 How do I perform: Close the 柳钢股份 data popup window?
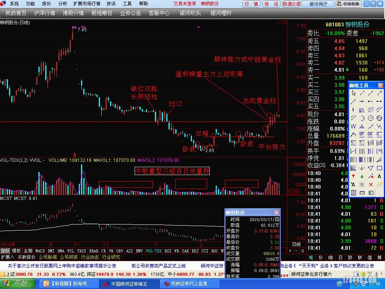[276, 213]
